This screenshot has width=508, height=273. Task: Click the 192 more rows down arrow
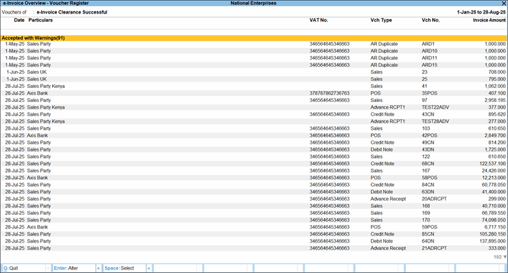pyautogui.click(x=503, y=257)
